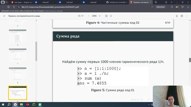Click the 'Сумма ряда' slide heading

pyautogui.click(x=68, y=36)
